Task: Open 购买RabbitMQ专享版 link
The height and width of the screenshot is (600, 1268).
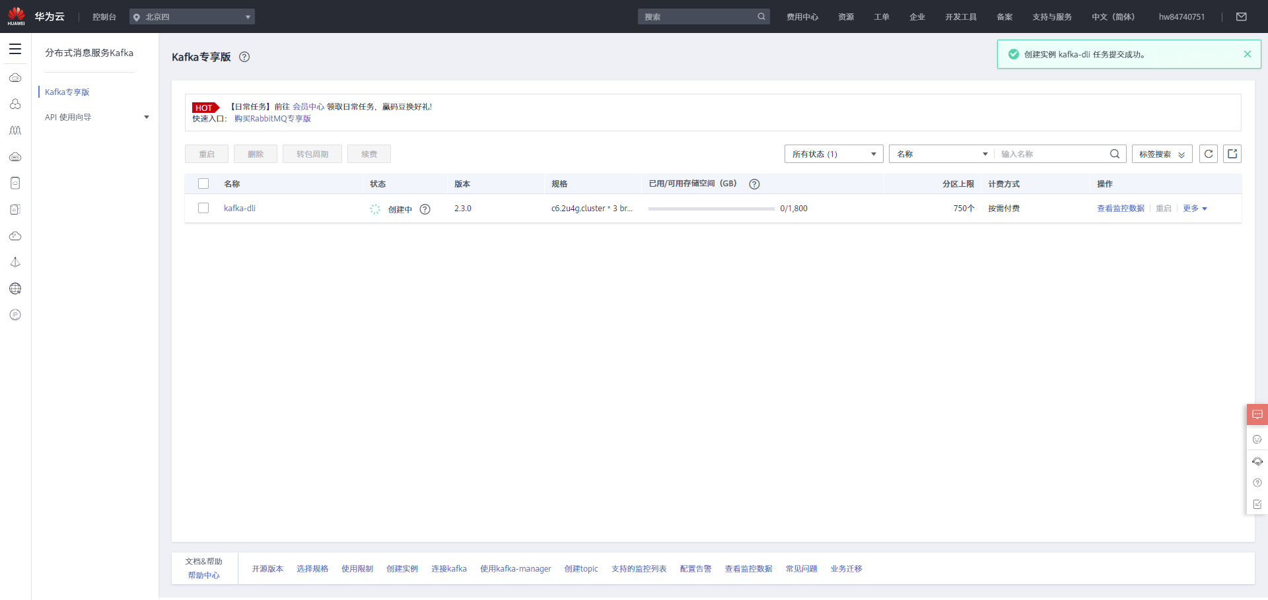Action: [x=273, y=119]
